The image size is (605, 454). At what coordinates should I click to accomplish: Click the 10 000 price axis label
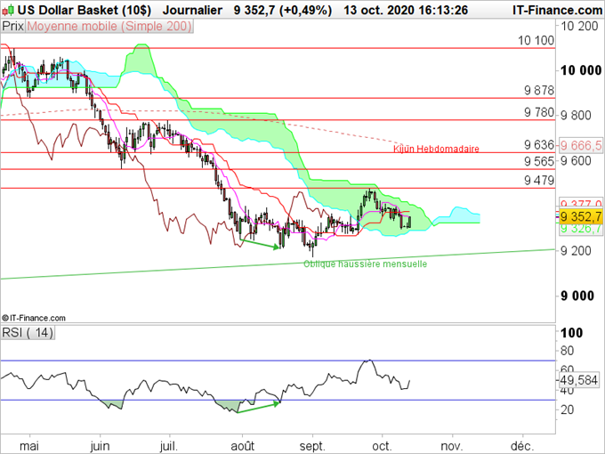click(581, 70)
